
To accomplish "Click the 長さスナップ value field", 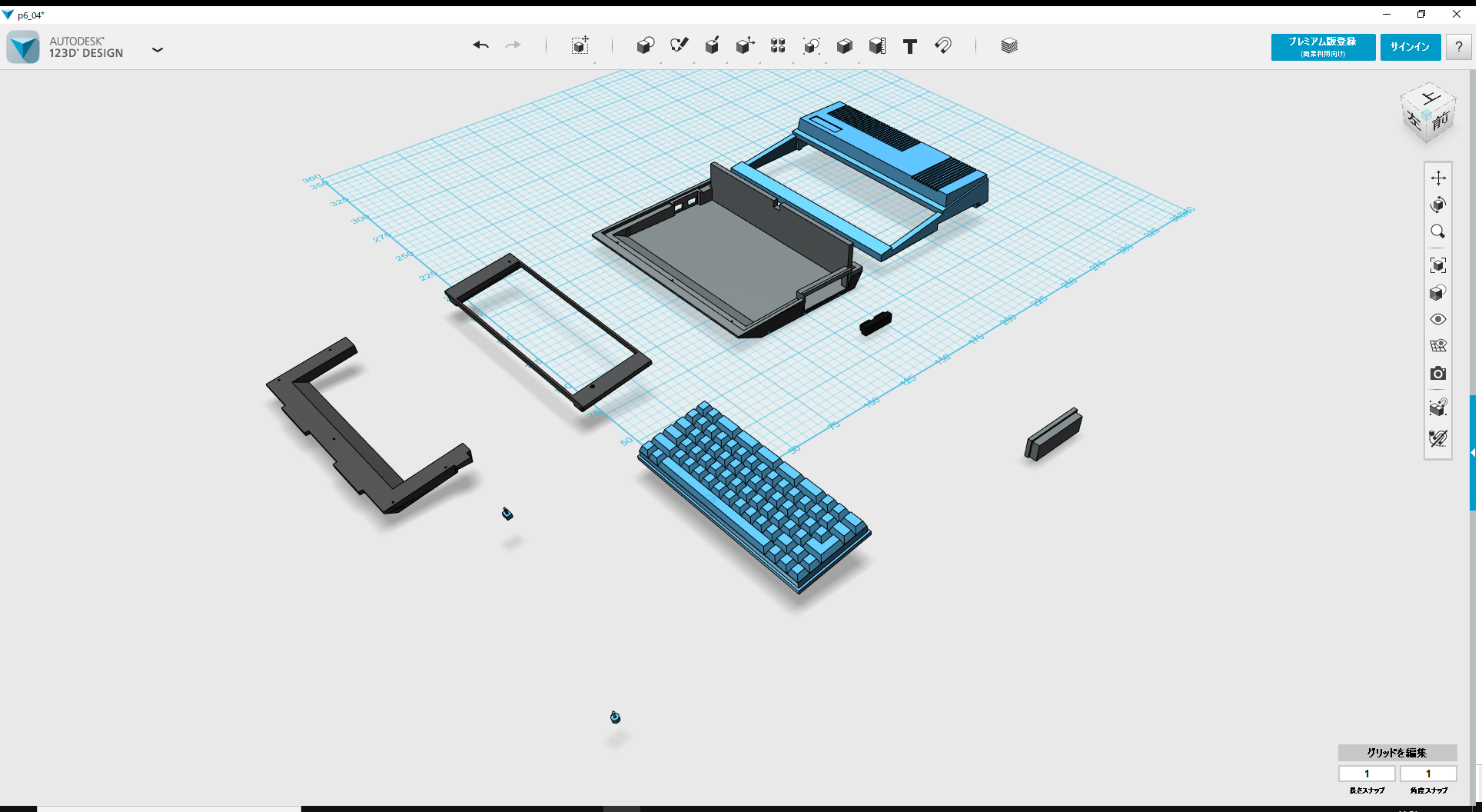I will (1367, 774).
